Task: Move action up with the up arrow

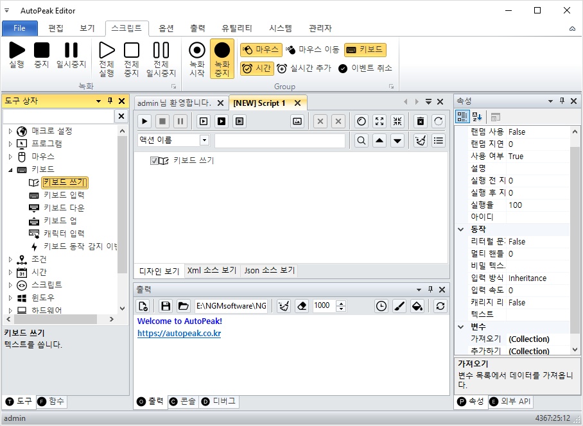Action: (x=379, y=141)
